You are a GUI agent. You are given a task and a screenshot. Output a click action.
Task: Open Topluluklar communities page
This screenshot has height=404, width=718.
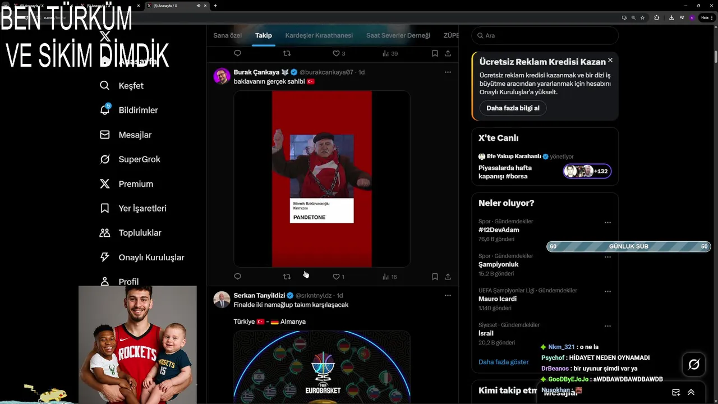(x=130, y=233)
